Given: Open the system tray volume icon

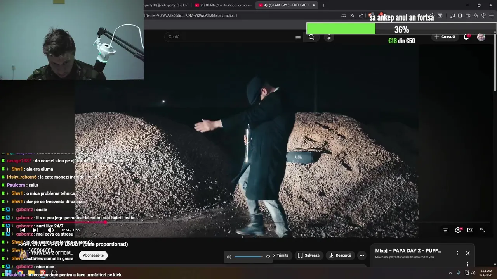Looking at the screenshot, I should point(473,273).
